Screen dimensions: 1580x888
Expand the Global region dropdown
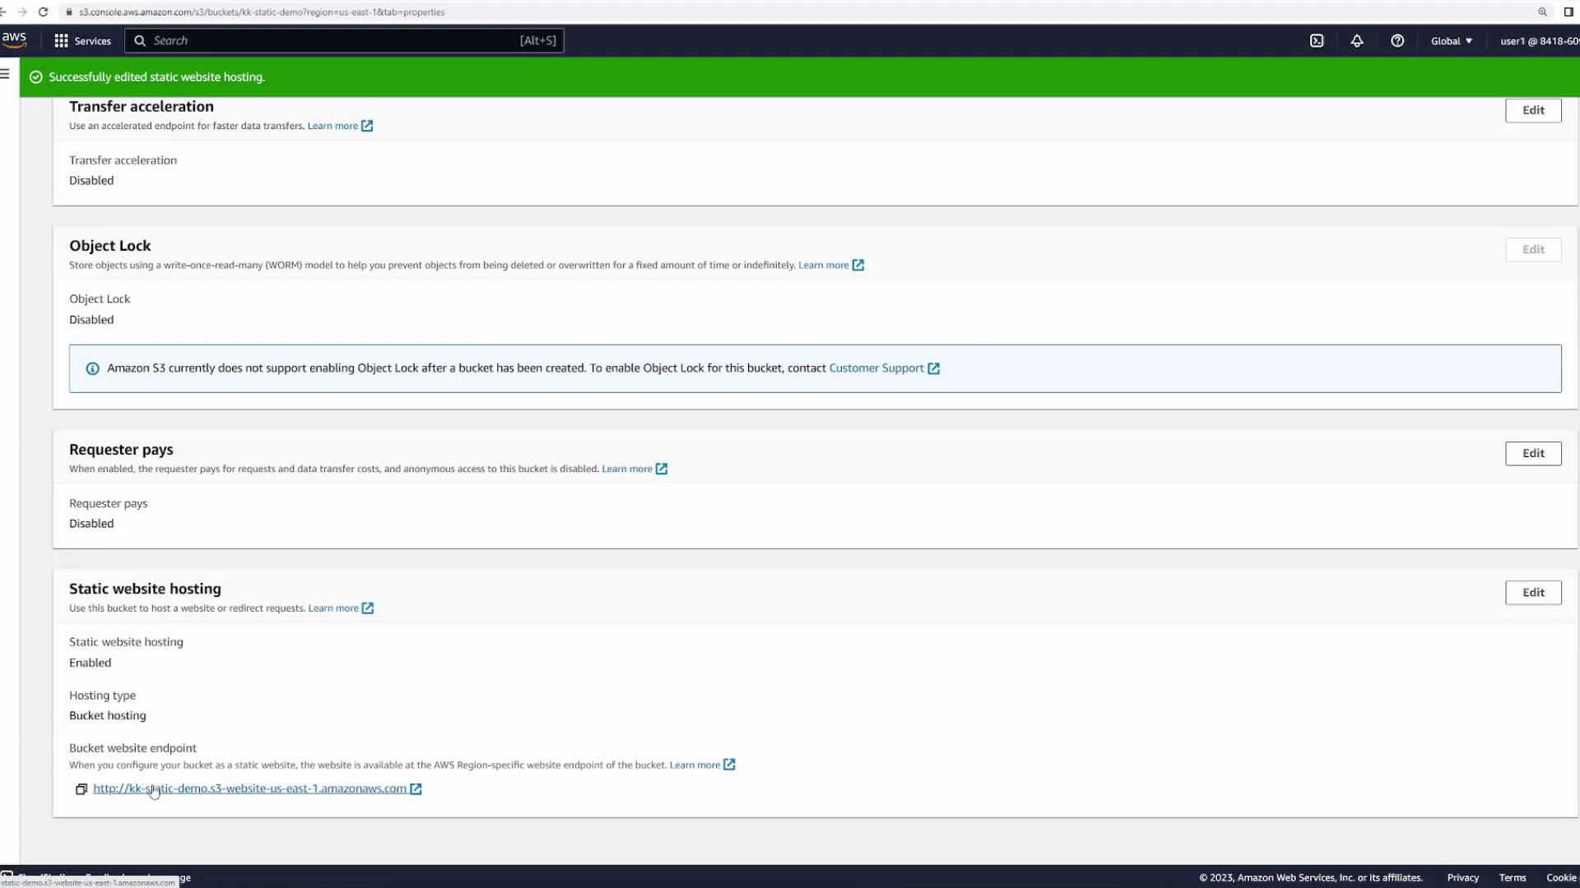(1452, 41)
